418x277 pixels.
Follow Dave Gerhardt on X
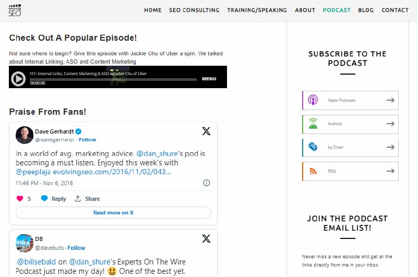(x=88, y=140)
